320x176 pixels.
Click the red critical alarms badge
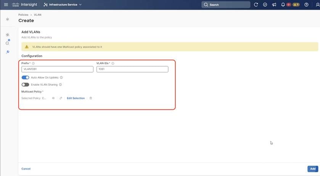(289, 5)
